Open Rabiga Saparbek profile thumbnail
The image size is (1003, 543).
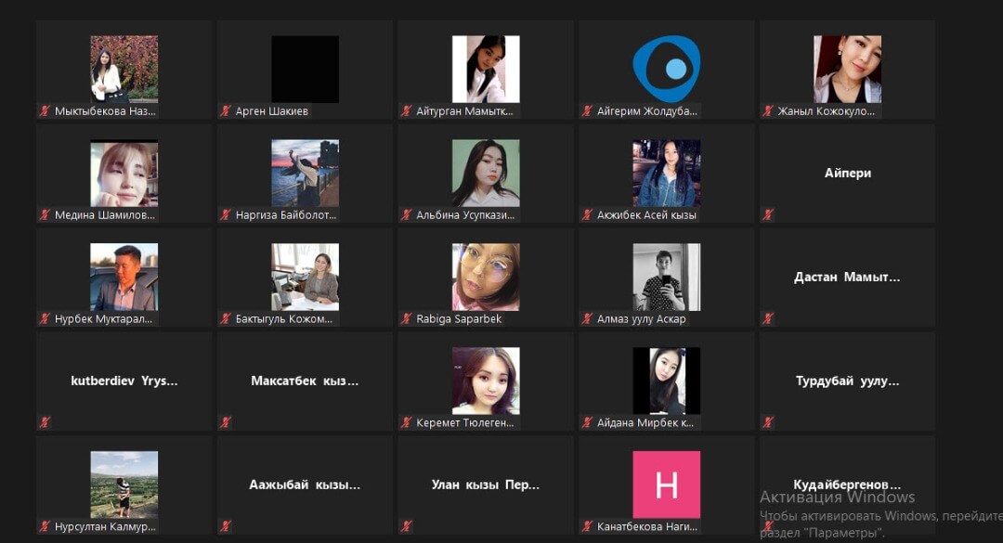point(485,277)
